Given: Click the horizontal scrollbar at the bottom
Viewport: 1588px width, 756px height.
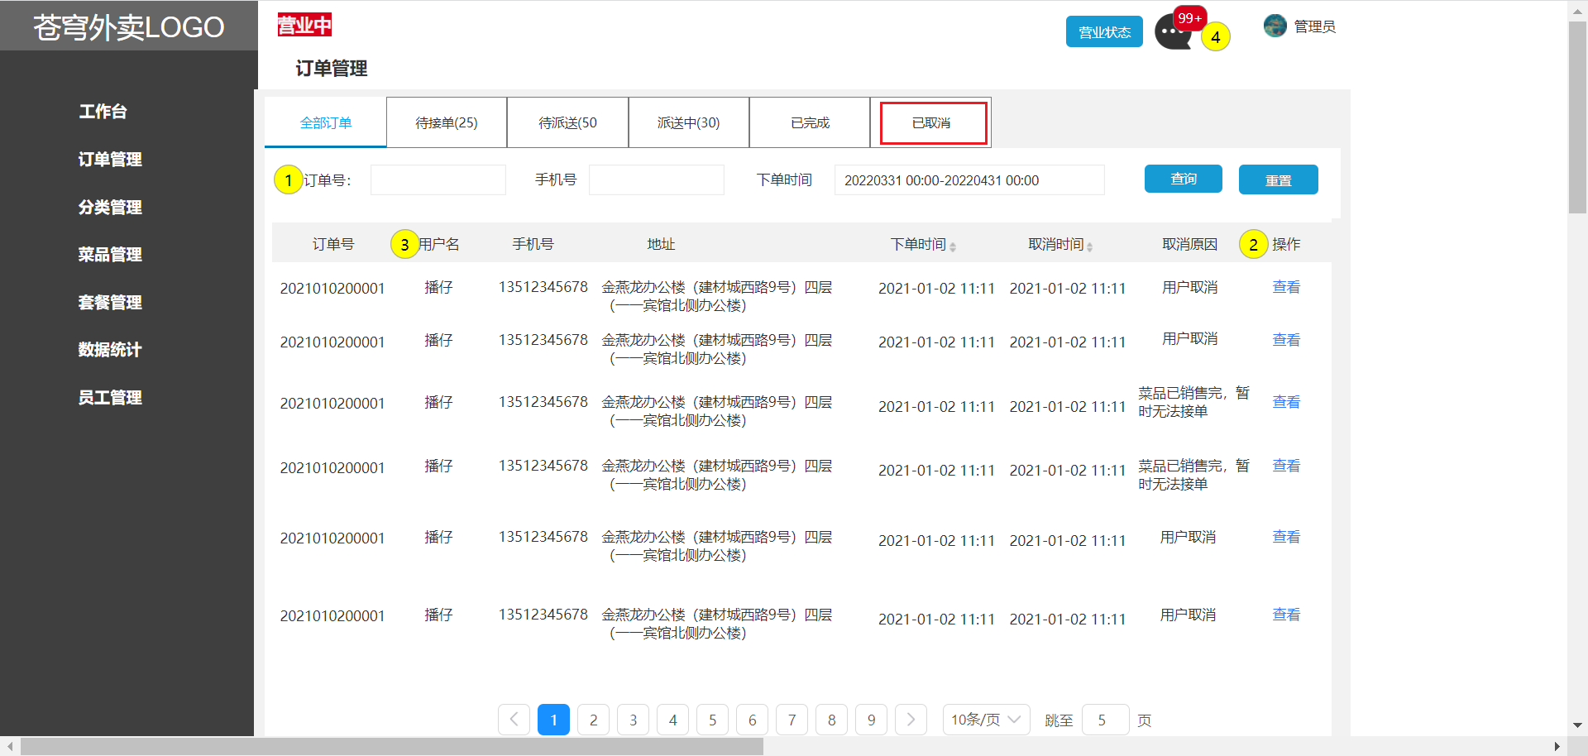Looking at the screenshot, I should (392, 747).
